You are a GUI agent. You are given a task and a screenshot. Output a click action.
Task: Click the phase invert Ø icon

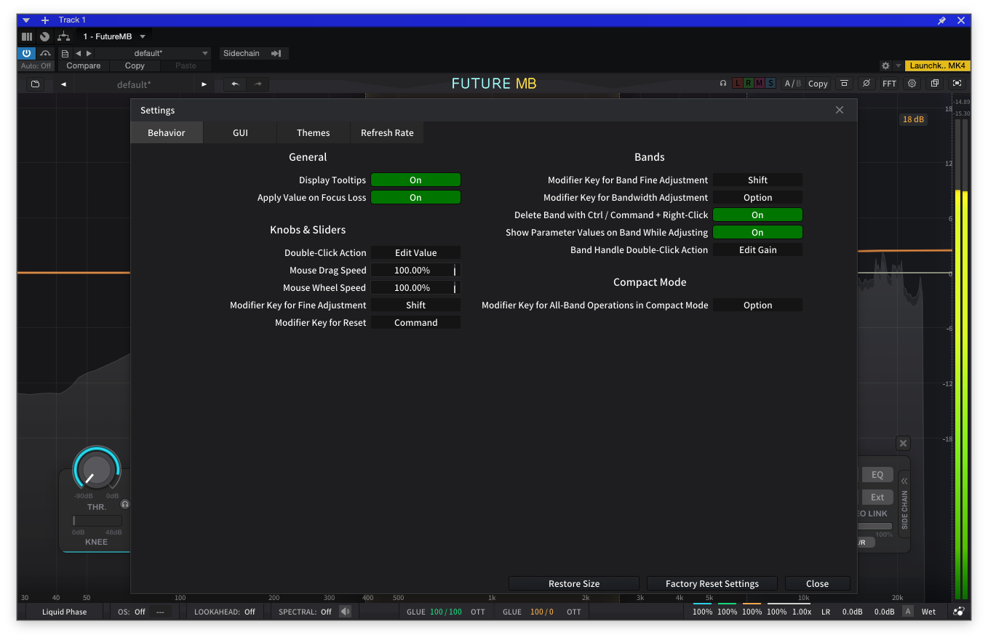point(866,84)
